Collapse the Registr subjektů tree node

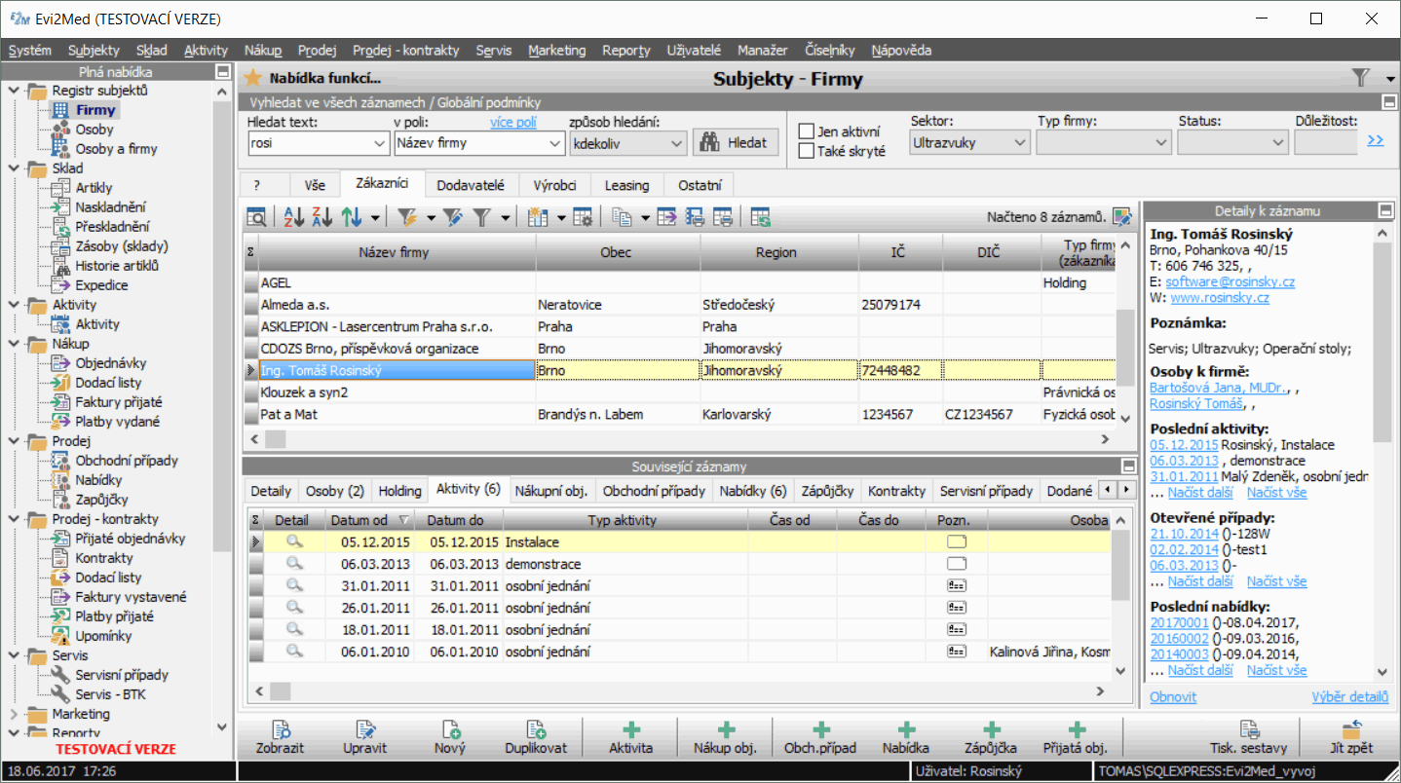14,91
